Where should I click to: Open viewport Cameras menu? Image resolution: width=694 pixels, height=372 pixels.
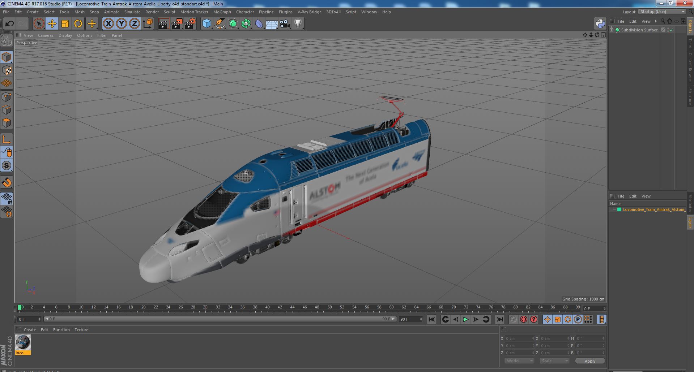tap(46, 35)
